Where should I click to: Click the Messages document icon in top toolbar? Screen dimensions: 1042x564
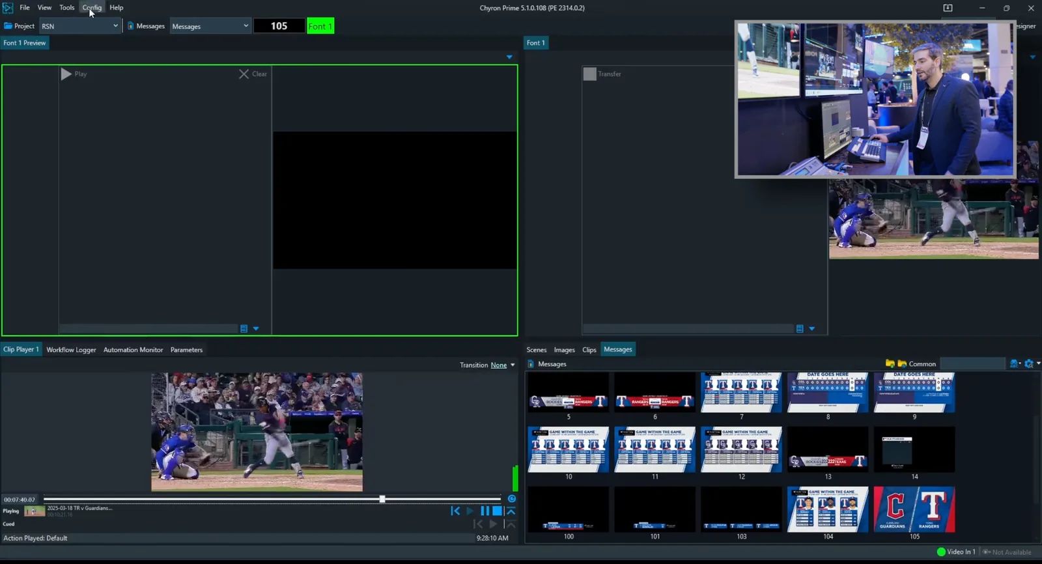coord(130,26)
